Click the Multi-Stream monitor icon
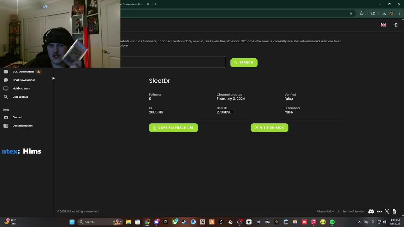 click(6, 89)
